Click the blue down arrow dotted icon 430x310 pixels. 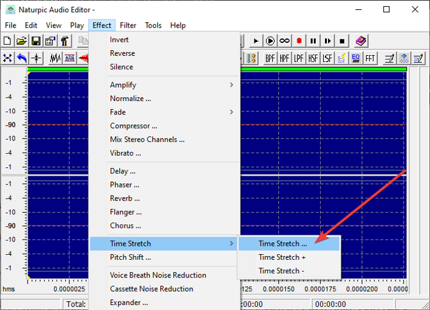[404, 58]
